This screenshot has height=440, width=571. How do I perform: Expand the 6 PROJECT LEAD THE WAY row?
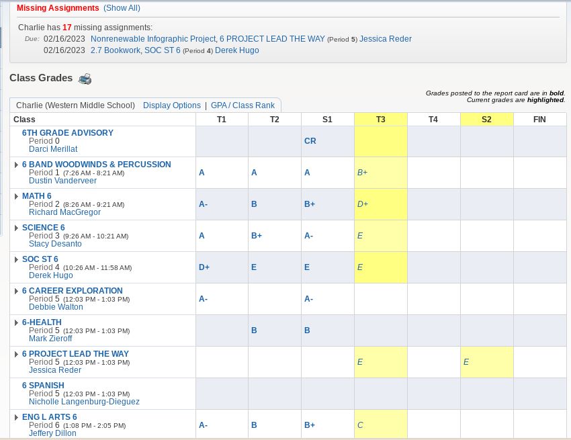pos(16,354)
